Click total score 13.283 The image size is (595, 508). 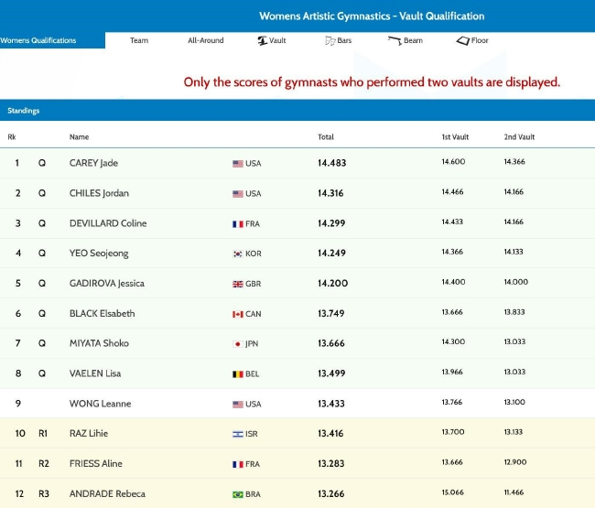[331, 464]
